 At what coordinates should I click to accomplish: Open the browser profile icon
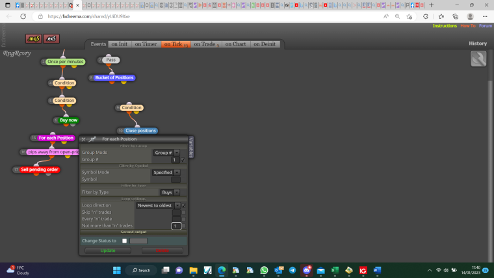coord(470,16)
